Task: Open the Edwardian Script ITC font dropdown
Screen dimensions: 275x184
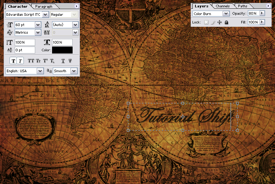Action: (x=45, y=14)
